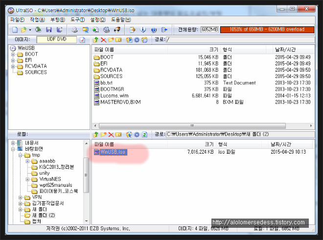Viewport: 323px width, 240px height.
Task: Click the gear properties icon in image toolbar
Action: [137, 40]
